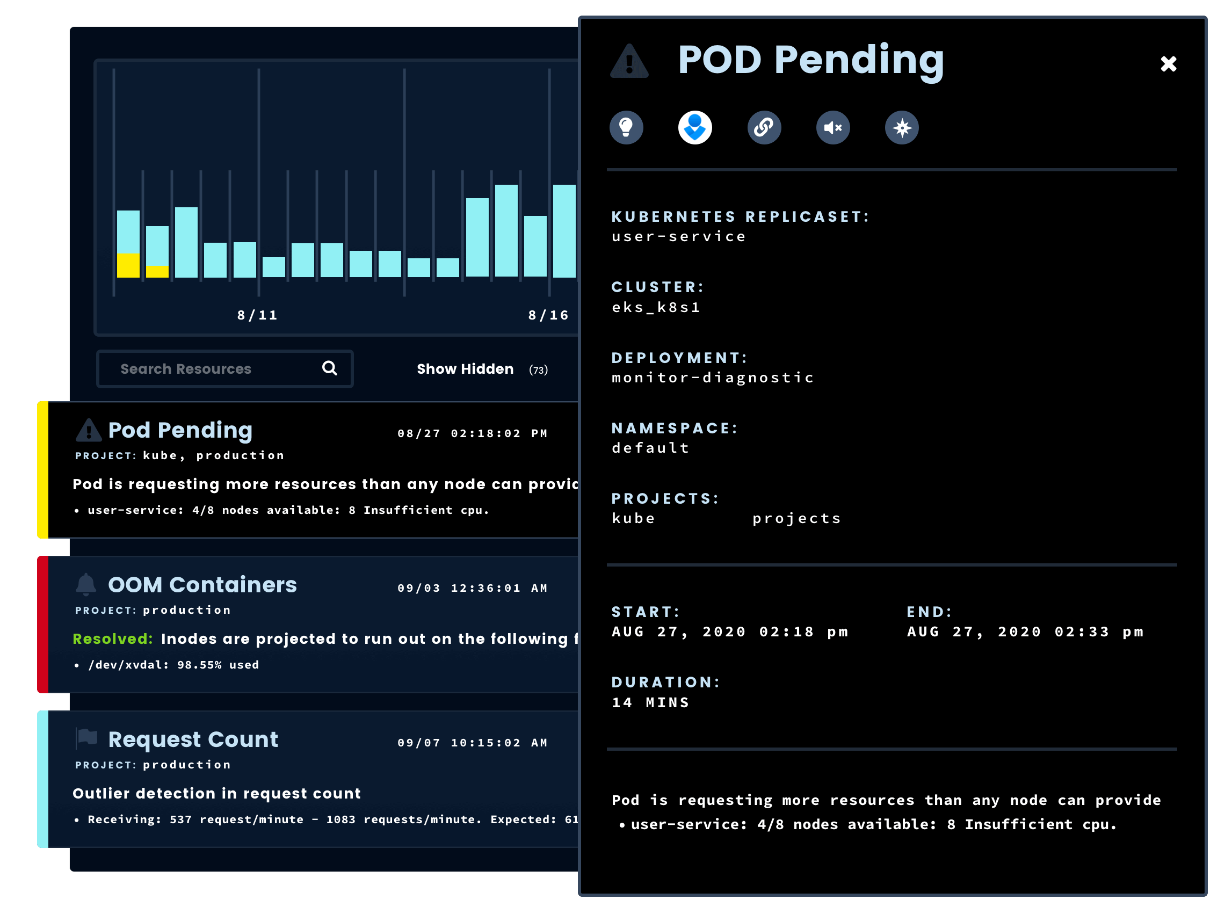Click bell icon on OOM Containers card
1232x907 pixels.
(86, 585)
